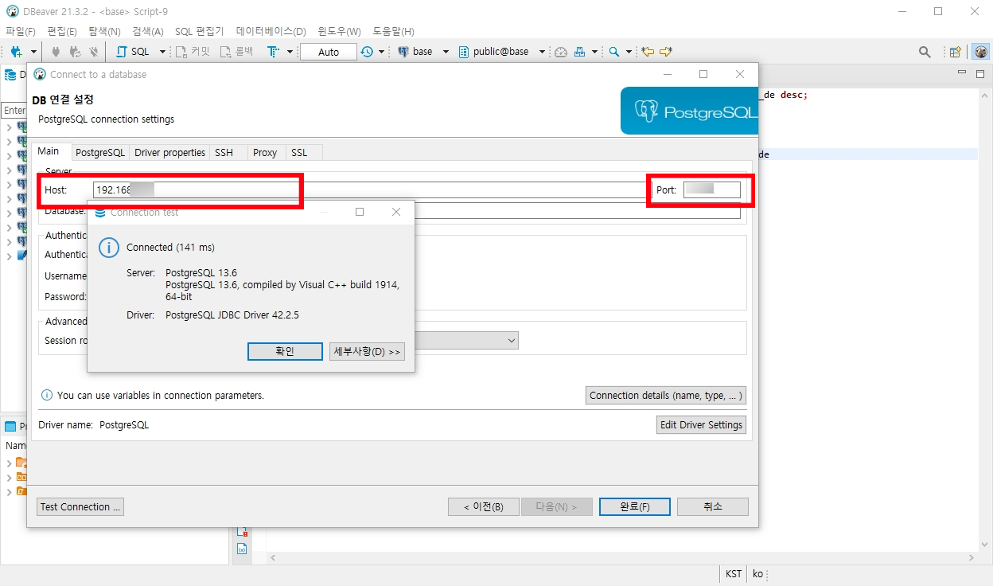Open the 도움말(H) menu
Viewport: 993px width, 586px height.
click(393, 31)
